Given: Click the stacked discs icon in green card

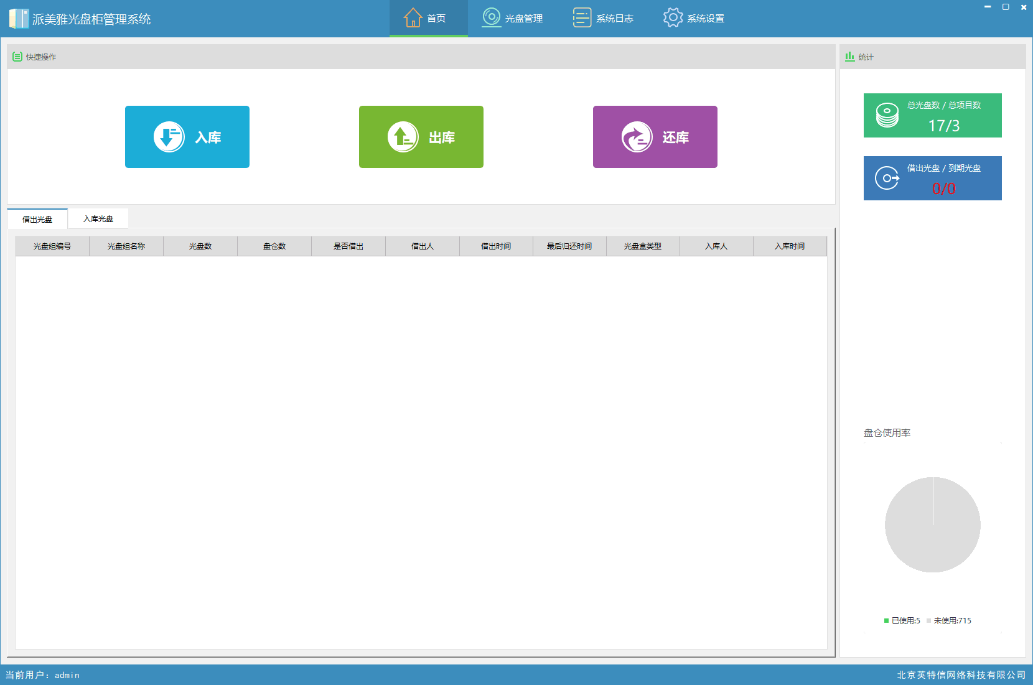Looking at the screenshot, I should tap(887, 115).
